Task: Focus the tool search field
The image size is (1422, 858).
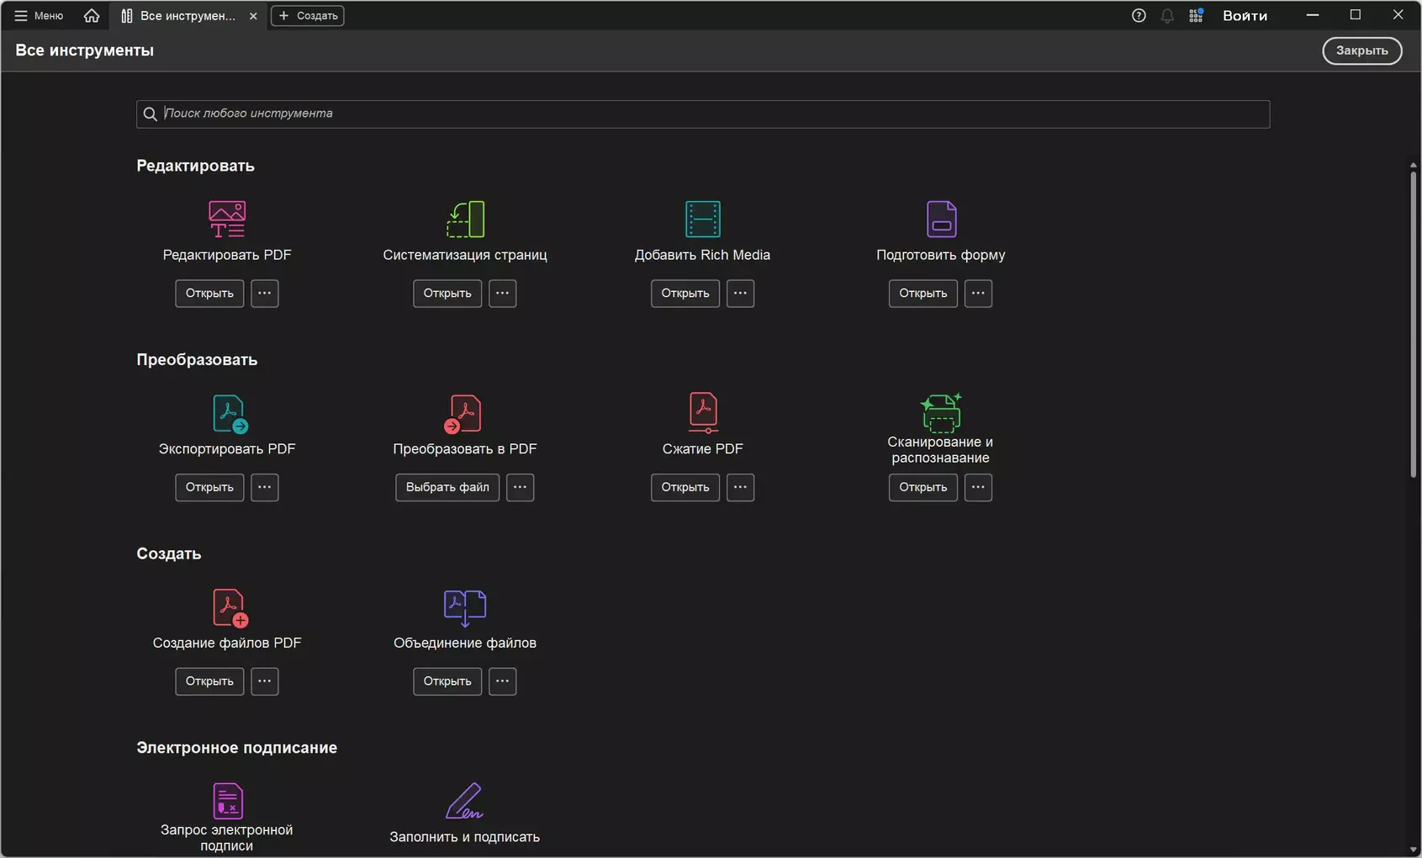Action: click(703, 114)
